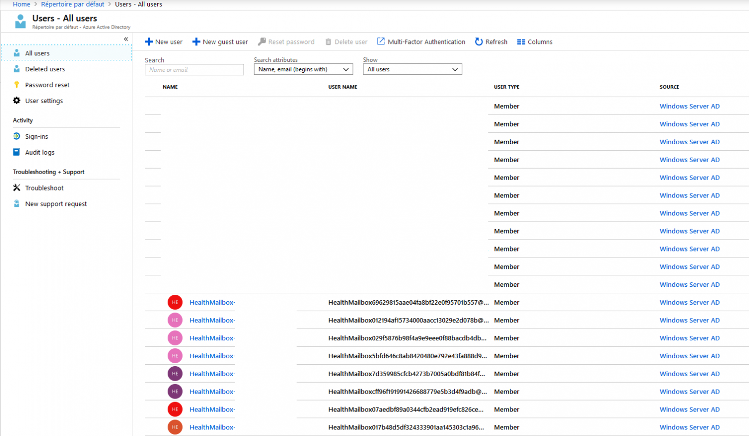This screenshot has width=749, height=436.
Task: Expand the Search attributes dropdown
Action: 304,69
